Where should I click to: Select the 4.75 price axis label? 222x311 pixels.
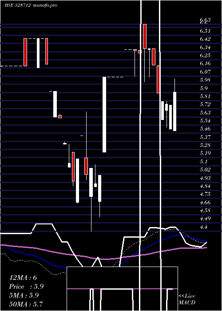tap(205, 194)
